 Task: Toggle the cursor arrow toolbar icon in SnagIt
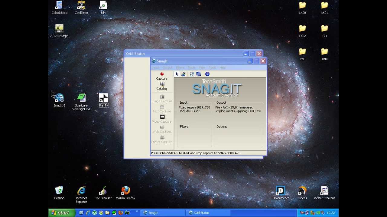coord(177,74)
